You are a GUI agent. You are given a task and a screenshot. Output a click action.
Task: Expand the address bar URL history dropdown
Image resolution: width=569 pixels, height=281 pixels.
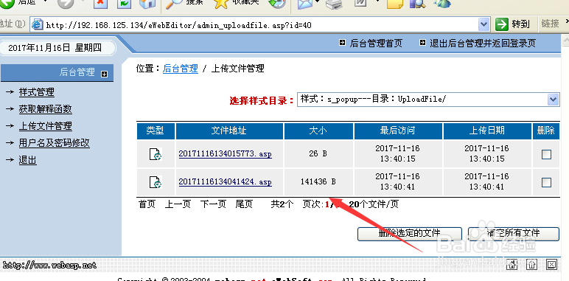click(484, 24)
